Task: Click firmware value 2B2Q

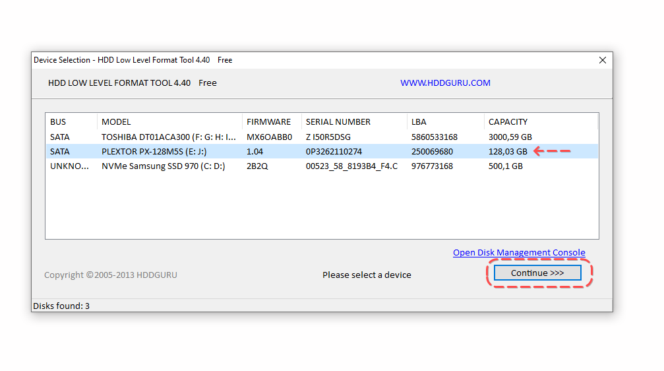Action: point(257,166)
